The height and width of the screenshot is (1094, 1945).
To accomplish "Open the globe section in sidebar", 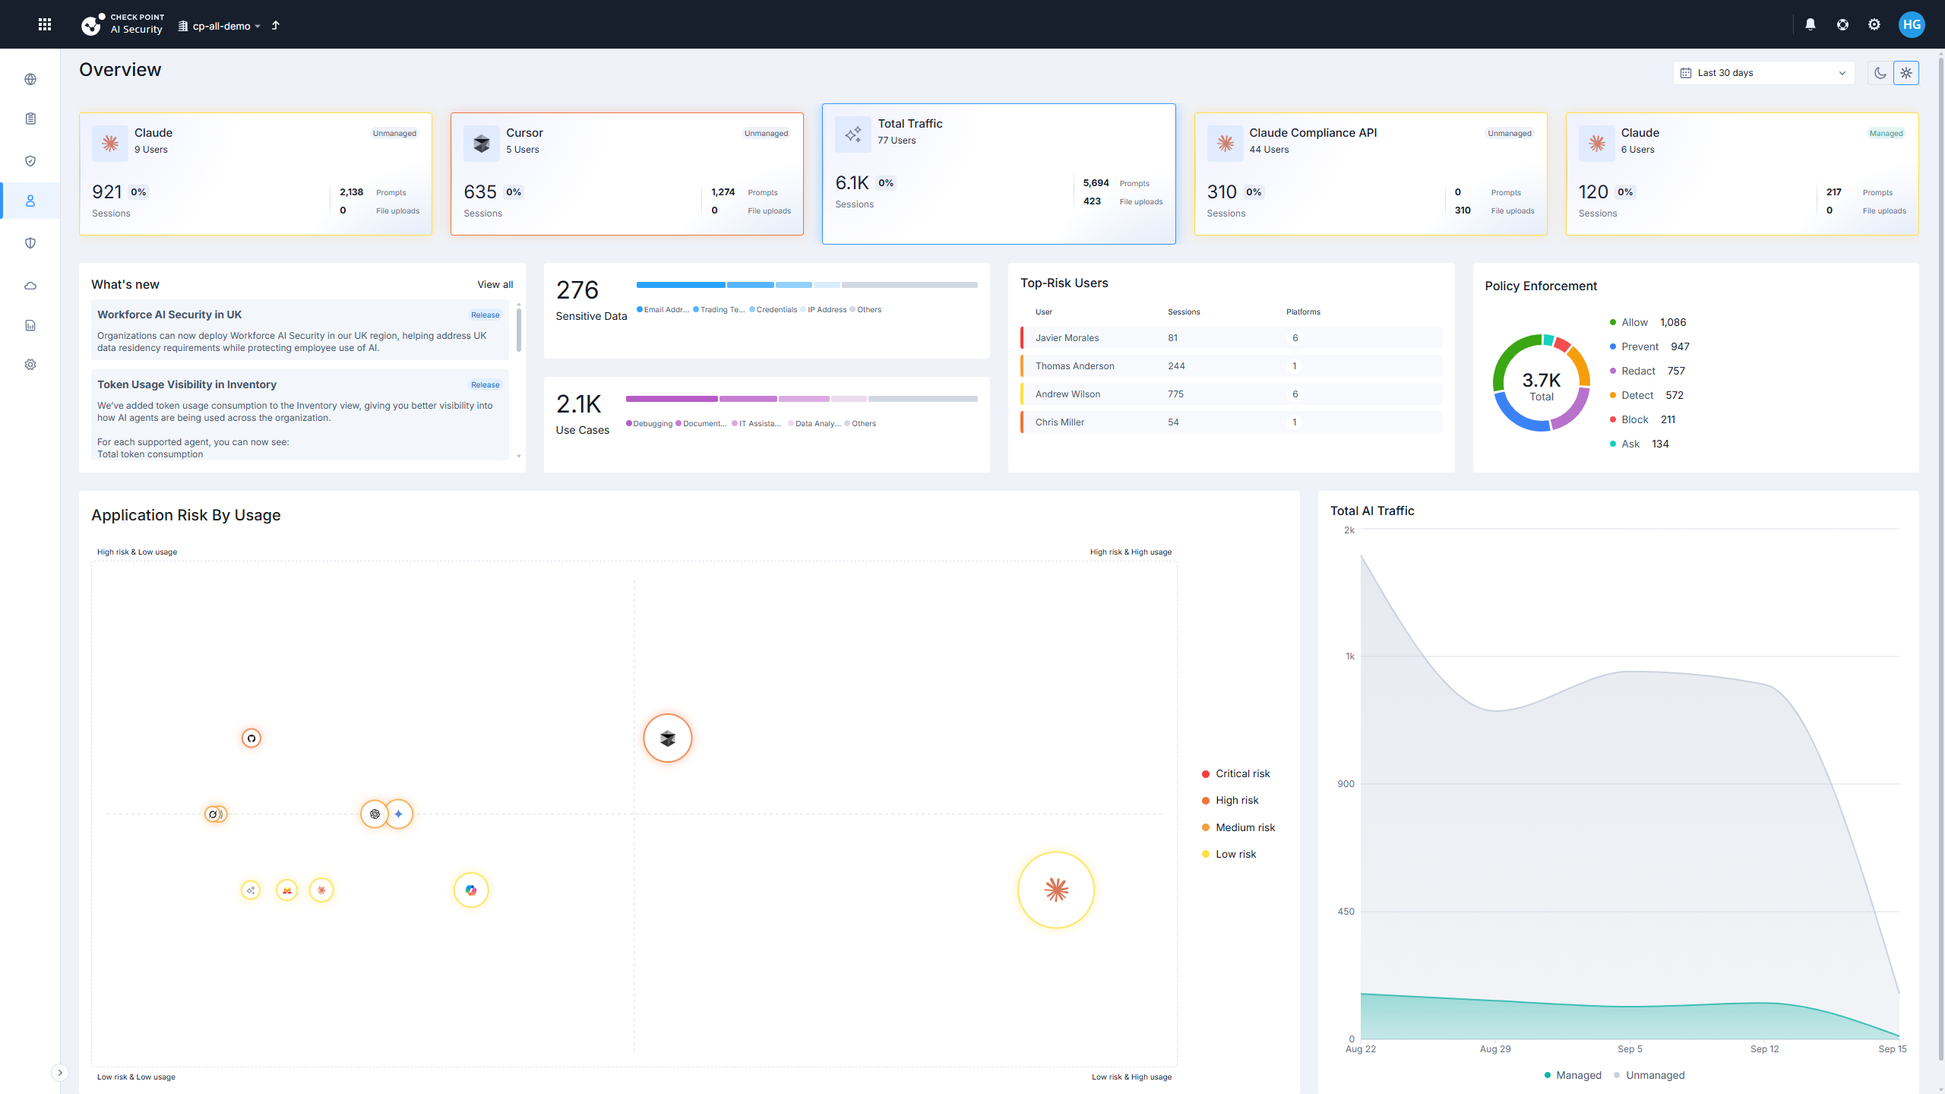I will 30,79.
